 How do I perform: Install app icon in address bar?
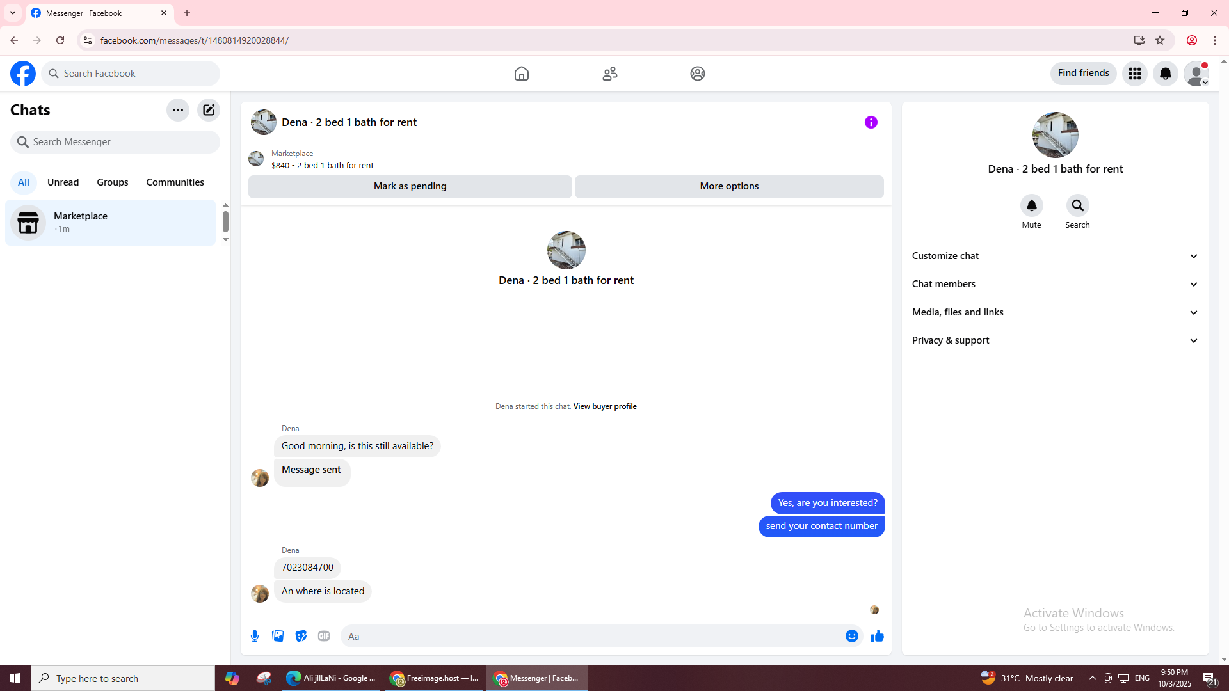coord(1139,40)
